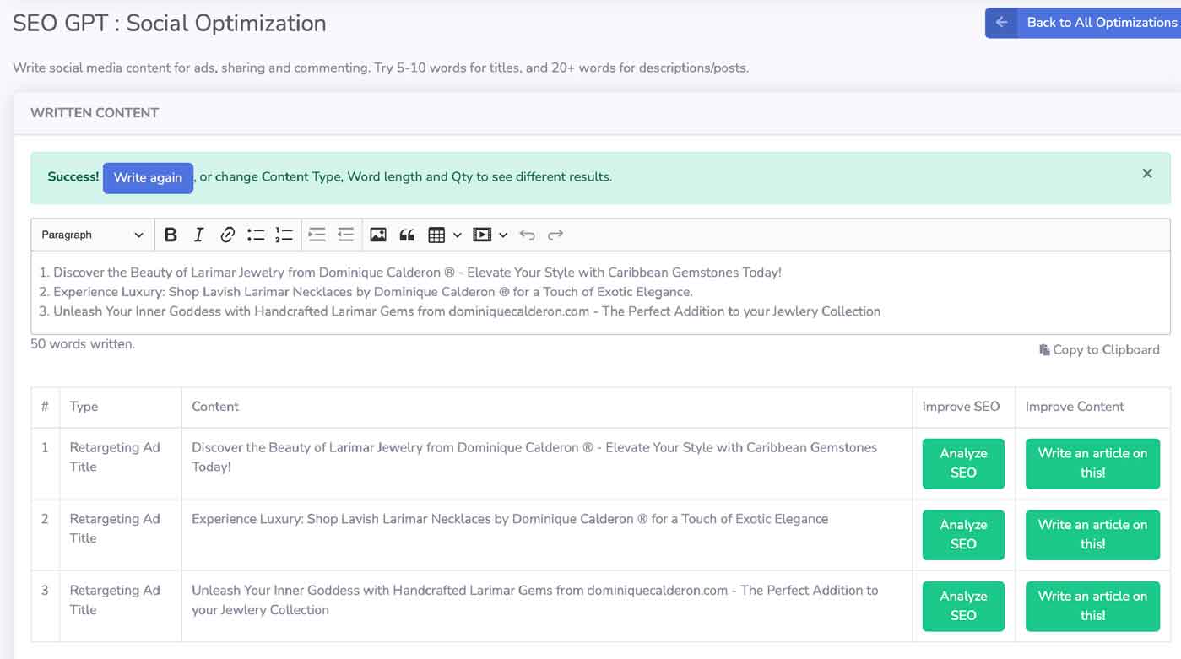Image resolution: width=1181 pixels, height=659 pixels.
Task: Write an article on row 3 content
Action: click(x=1092, y=606)
